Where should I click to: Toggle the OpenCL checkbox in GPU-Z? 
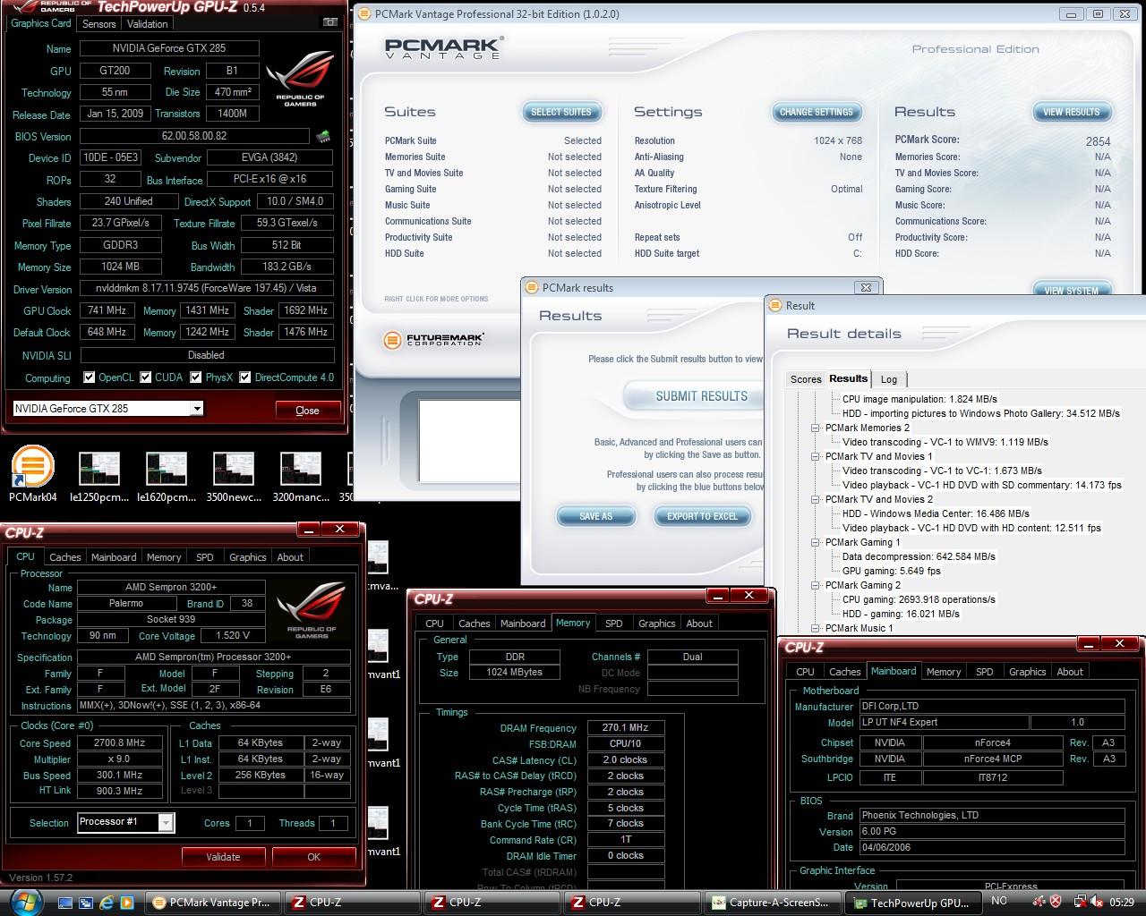click(89, 377)
